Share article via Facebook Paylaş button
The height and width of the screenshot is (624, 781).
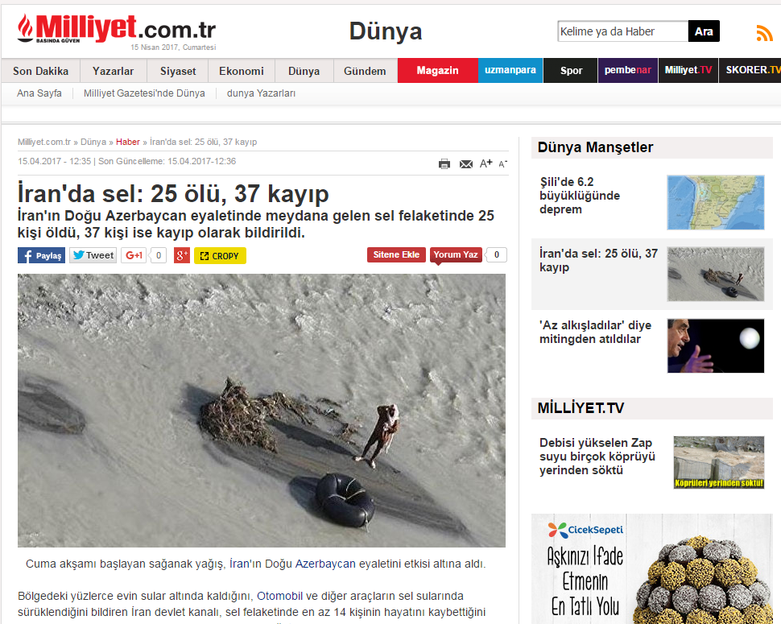[x=41, y=255]
